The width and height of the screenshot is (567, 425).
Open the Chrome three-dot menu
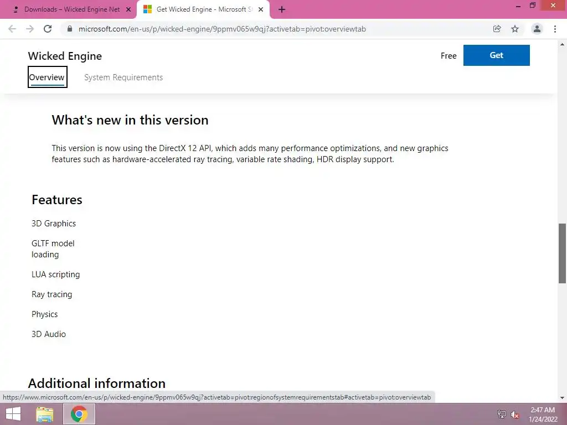click(x=555, y=29)
